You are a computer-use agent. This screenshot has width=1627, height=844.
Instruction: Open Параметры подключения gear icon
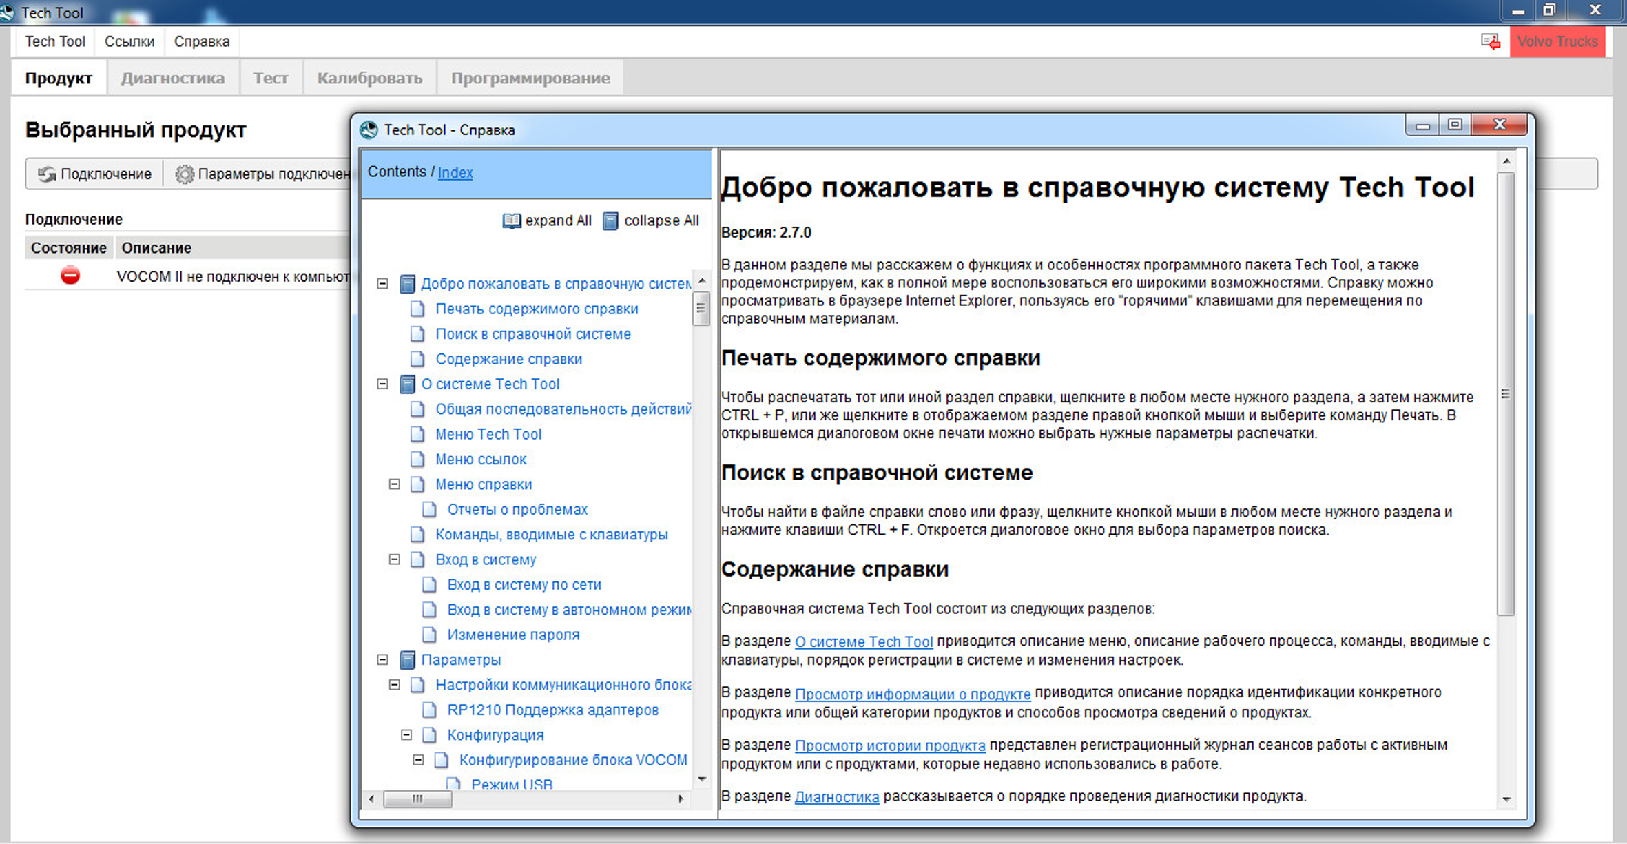click(x=184, y=174)
